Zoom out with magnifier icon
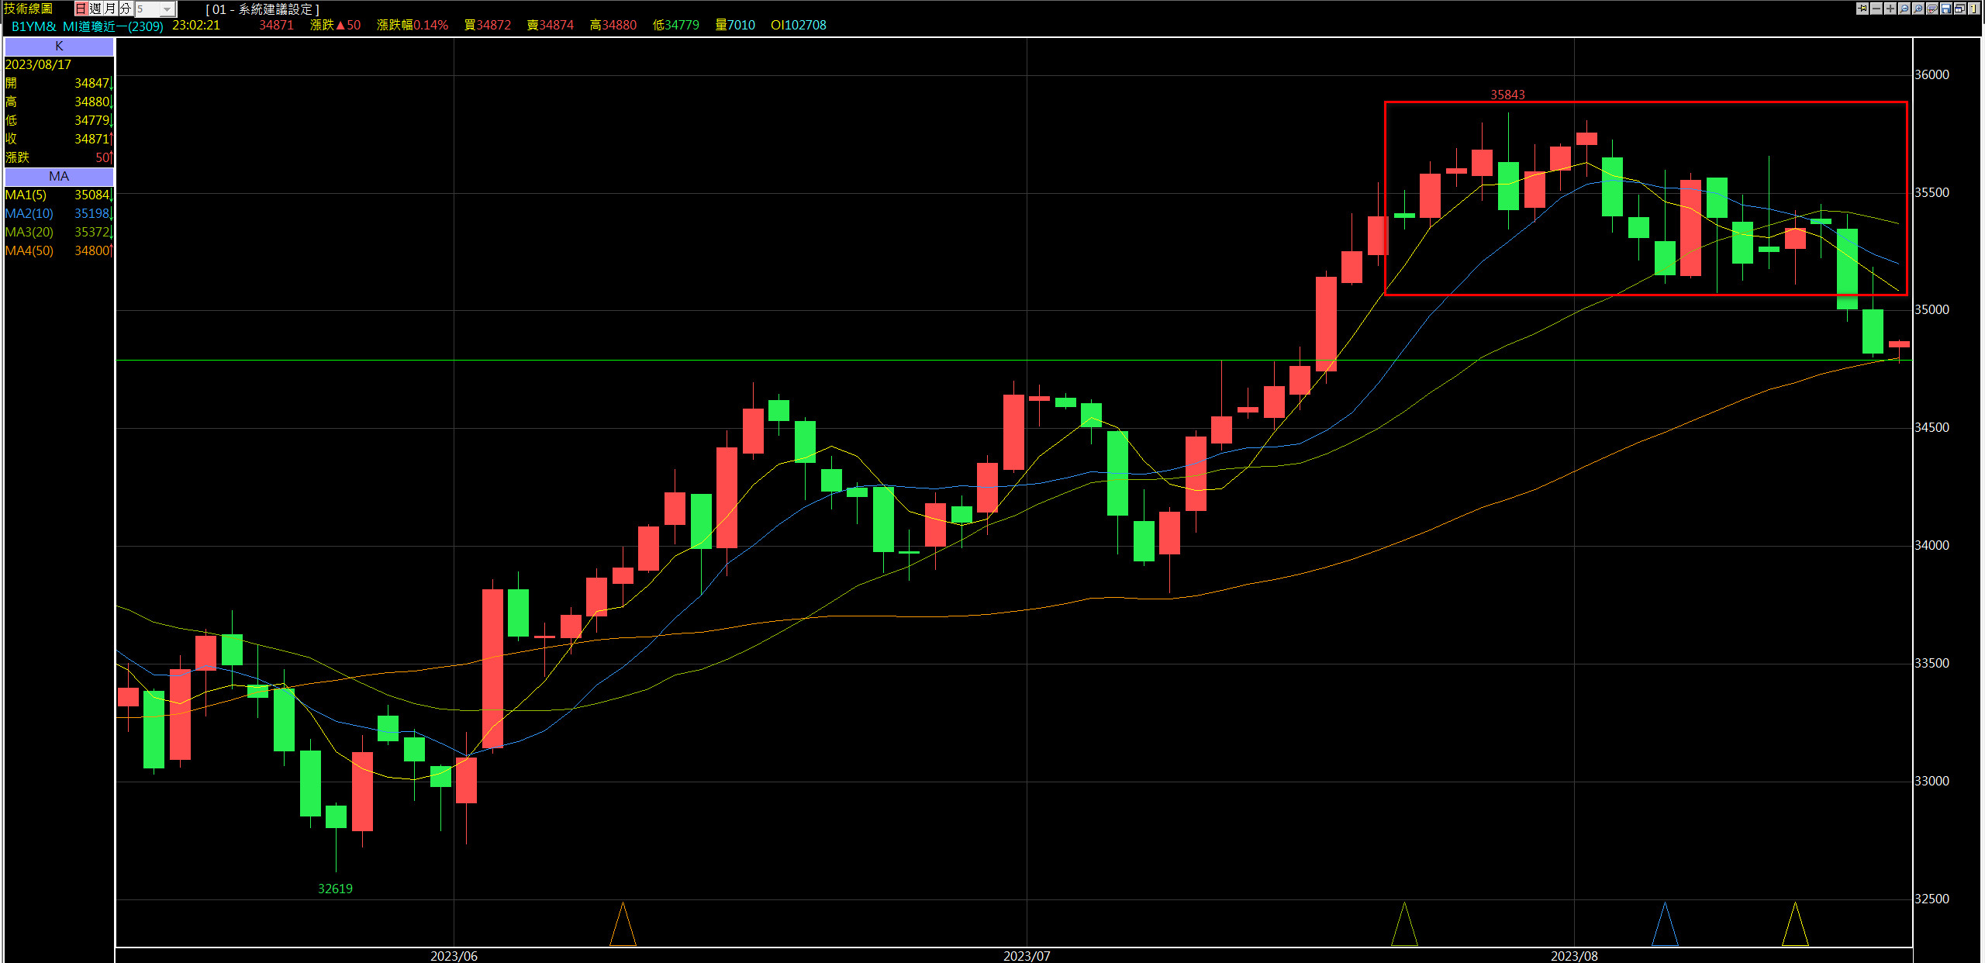The height and width of the screenshot is (963, 1985). coord(1904,9)
